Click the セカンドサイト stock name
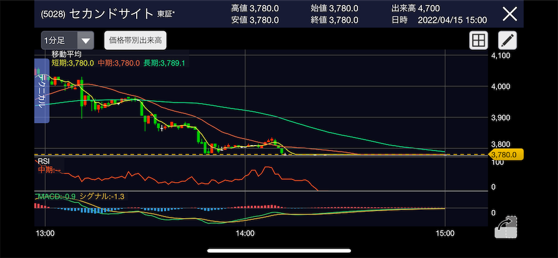The width and height of the screenshot is (558, 258). click(x=110, y=14)
